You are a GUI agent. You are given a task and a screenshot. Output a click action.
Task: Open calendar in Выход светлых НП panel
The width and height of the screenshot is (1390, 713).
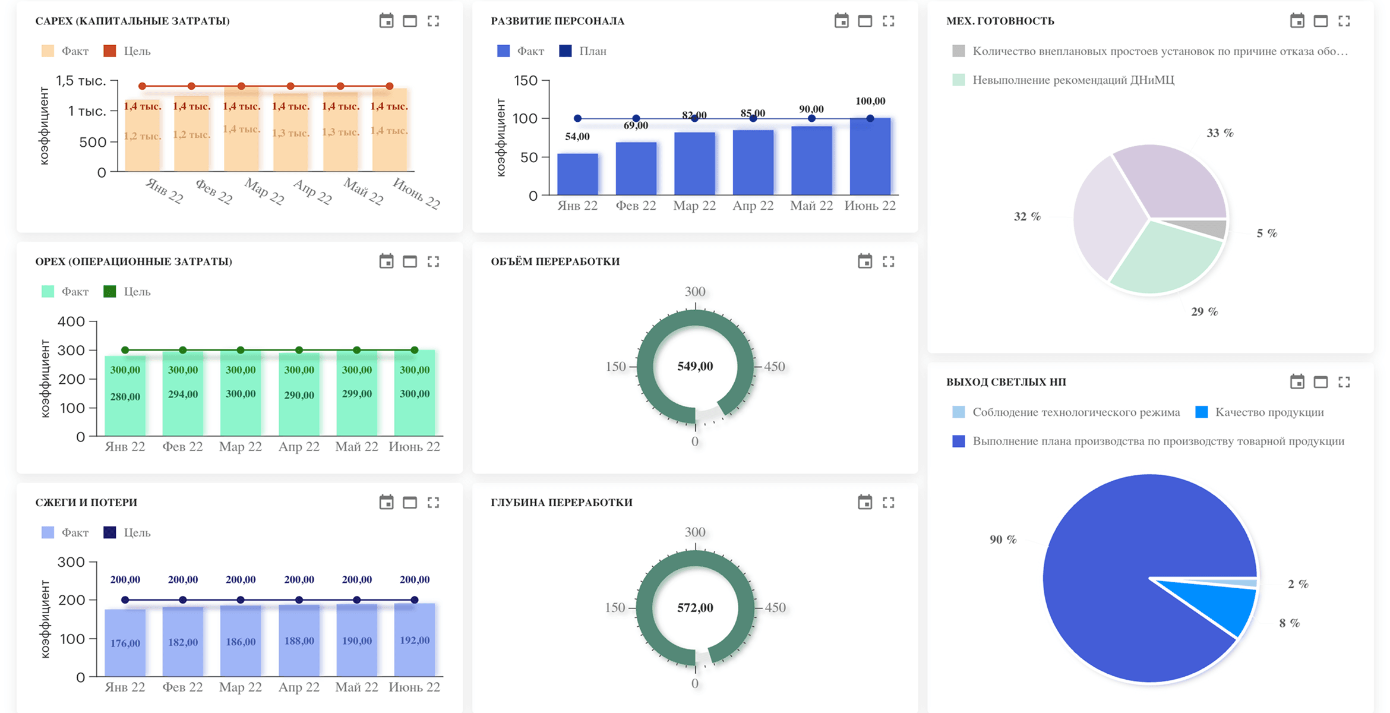coord(1297,382)
